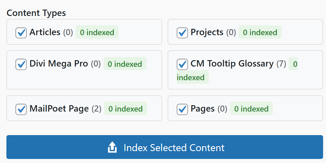Click the Articles label text
Image resolution: width=326 pixels, height=163 pixels.
45,32
